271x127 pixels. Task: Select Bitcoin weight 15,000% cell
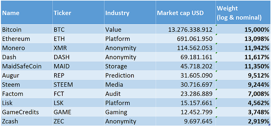click(243, 29)
